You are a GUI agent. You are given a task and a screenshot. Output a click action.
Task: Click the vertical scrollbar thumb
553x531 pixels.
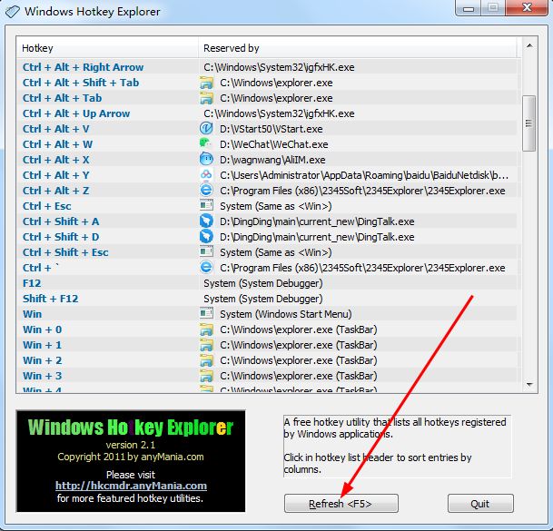[x=528, y=123]
